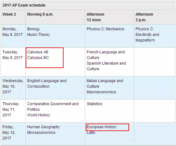Select French Language and Culture exam

click(106, 55)
